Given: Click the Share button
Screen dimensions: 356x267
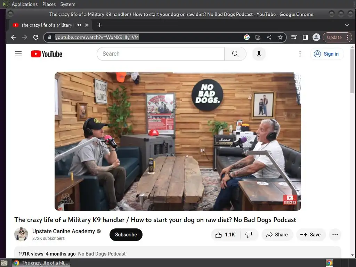Looking at the screenshot, I should coord(277,235).
